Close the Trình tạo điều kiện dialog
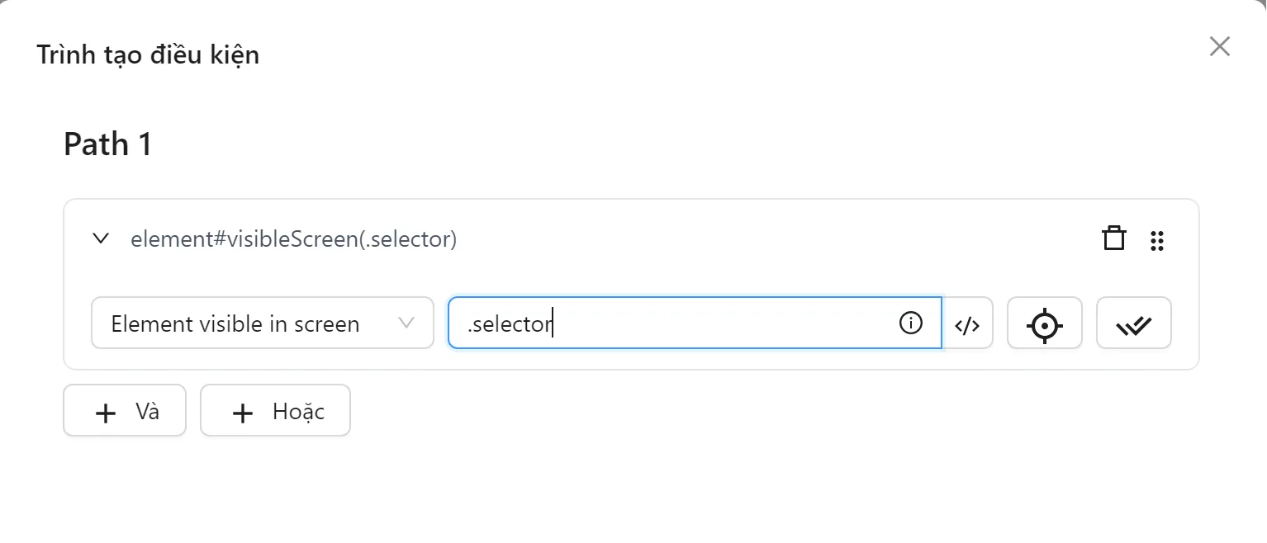 pos(1219,46)
